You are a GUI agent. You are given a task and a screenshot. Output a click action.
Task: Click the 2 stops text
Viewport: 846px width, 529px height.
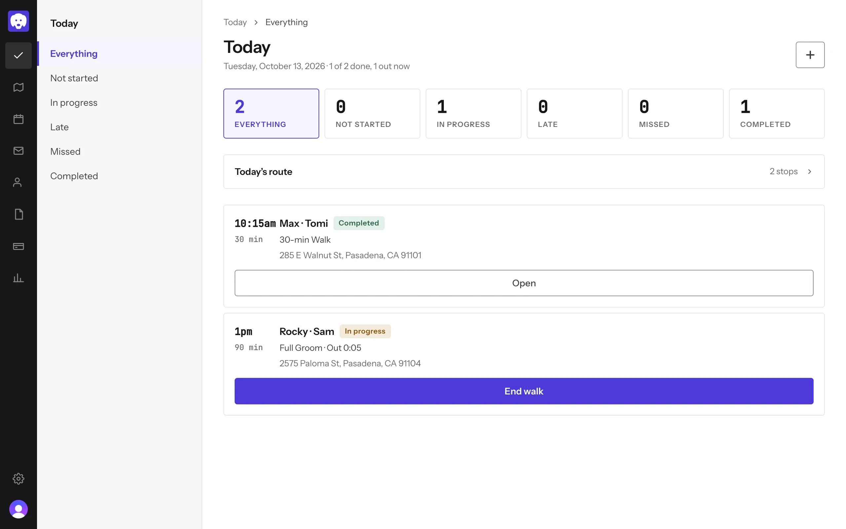[x=784, y=172]
